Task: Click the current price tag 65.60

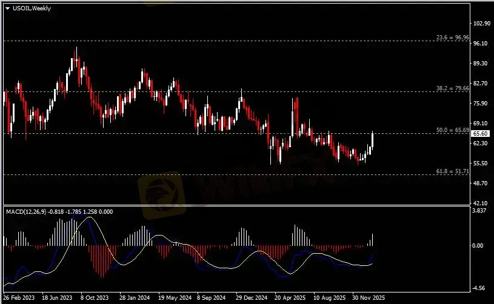Action: pyautogui.click(x=481, y=134)
